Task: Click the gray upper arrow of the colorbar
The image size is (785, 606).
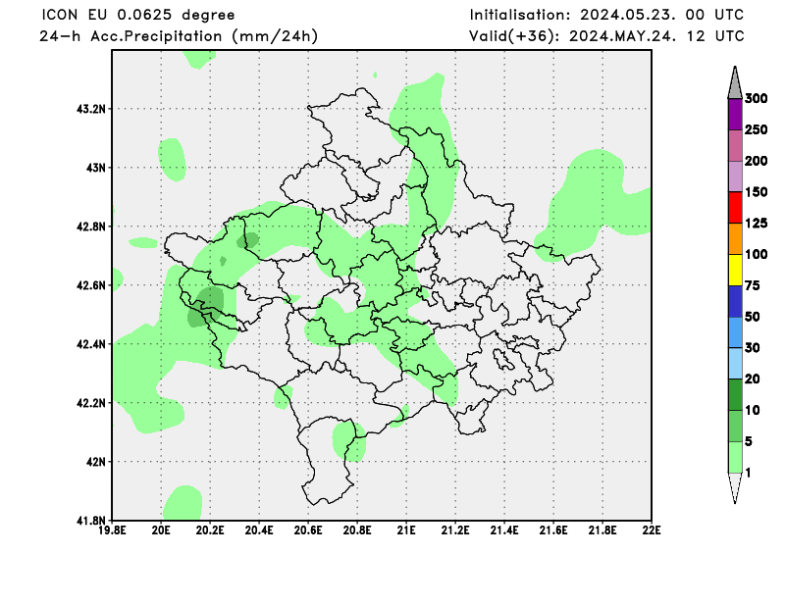Action: (x=734, y=82)
